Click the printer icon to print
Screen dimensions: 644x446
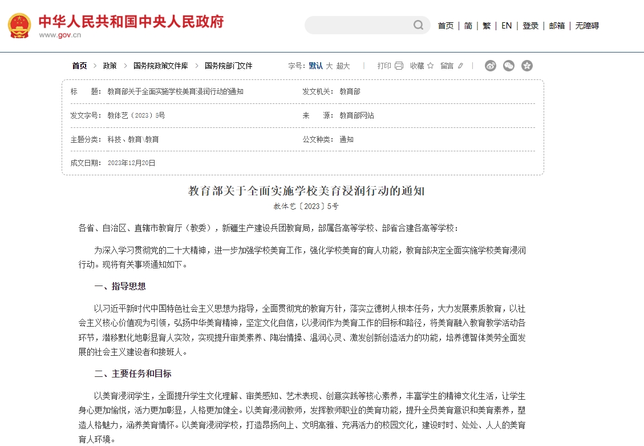(399, 66)
